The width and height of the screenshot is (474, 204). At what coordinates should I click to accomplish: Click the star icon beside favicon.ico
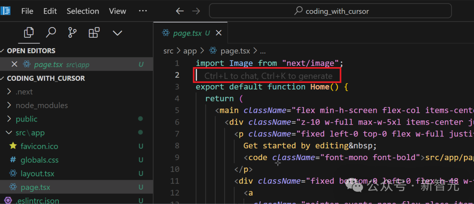click(13, 146)
